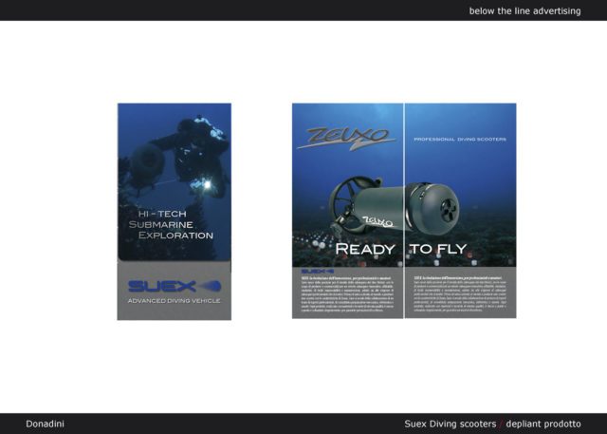Viewport: 607px width, 434px height.
Task: Click 'Advanced Diving Vehicle' tagline
Action: coord(174,301)
